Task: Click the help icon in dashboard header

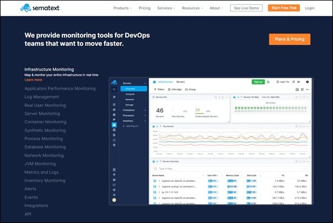Action: (x=307, y=82)
